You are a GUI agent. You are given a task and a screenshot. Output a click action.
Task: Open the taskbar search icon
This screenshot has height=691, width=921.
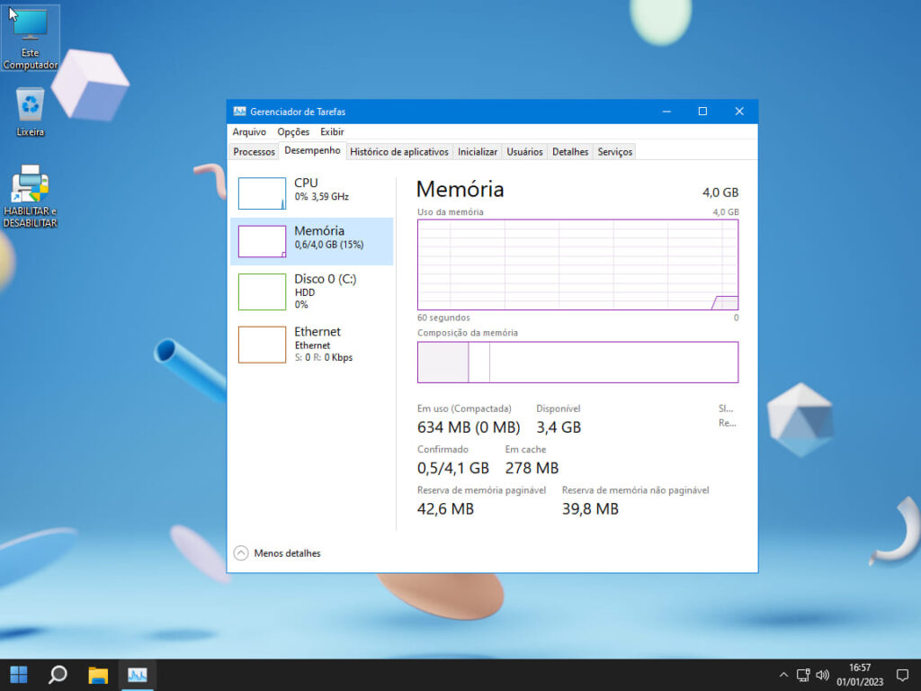pos(58,675)
